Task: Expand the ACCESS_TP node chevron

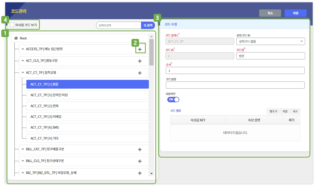Action: point(23,49)
